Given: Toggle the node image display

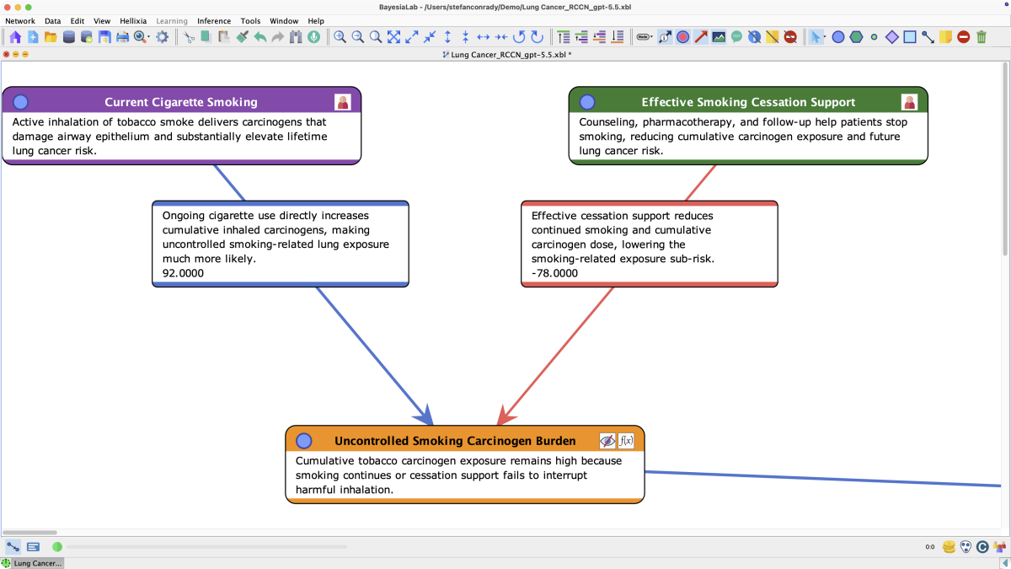Looking at the screenshot, I should coord(719,37).
